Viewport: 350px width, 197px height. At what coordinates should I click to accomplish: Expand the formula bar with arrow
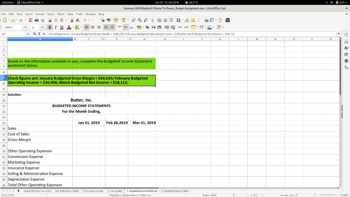click(339, 34)
